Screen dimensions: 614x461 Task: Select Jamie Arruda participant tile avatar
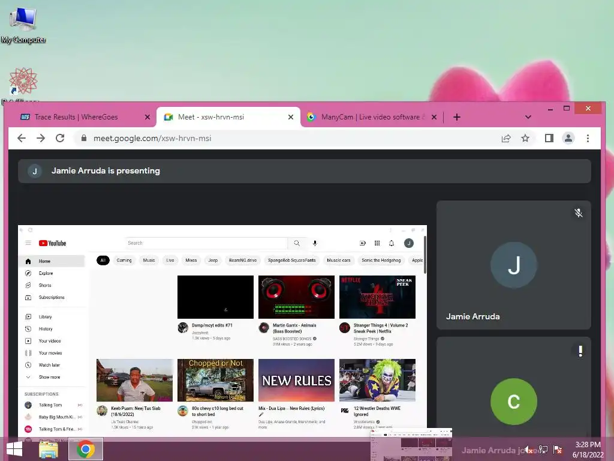click(x=514, y=265)
